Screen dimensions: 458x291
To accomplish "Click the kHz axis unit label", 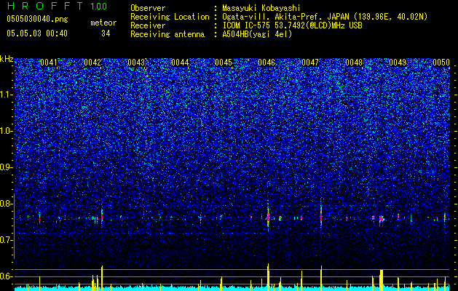I will [x=7, y=59].
